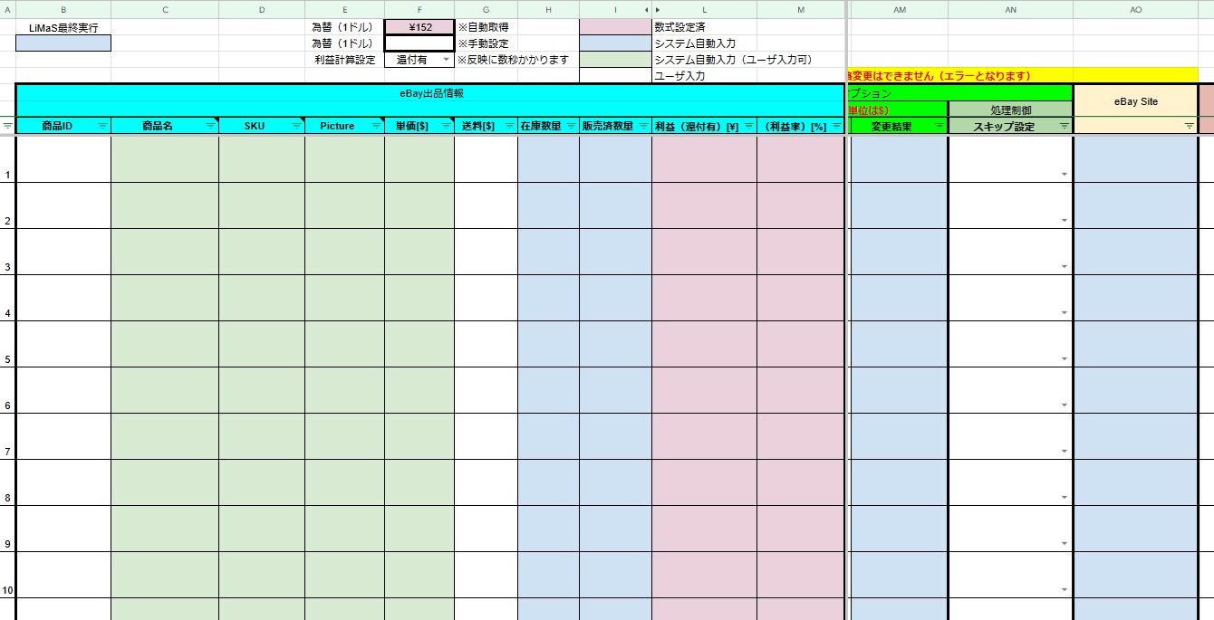Select the manual 為替（1ドル）input cell
Viewport: 1214px width, 620px height.
tap(419, 43)
